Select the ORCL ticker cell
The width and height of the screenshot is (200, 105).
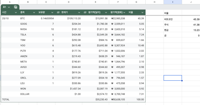28,78
